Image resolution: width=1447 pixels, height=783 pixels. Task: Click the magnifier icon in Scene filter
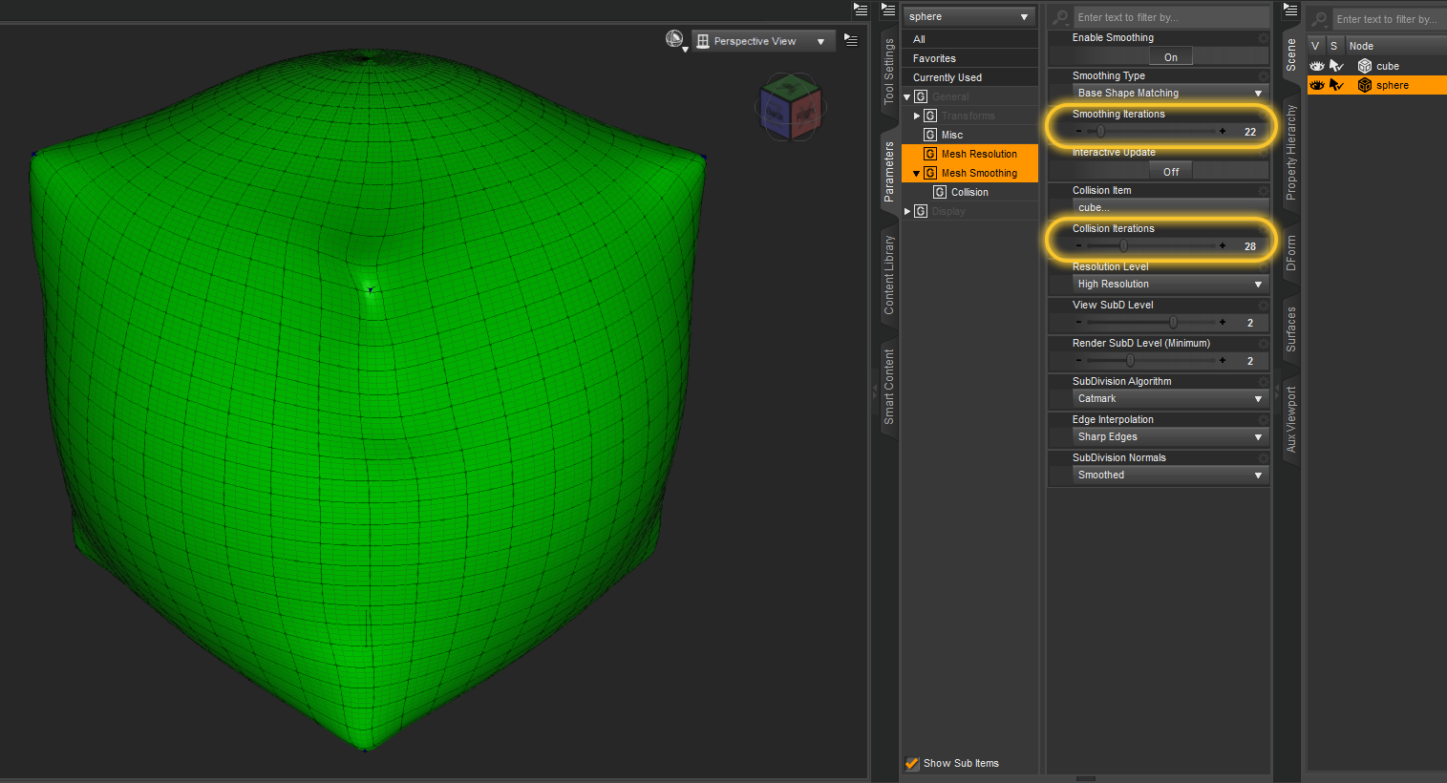(1319, 19)
